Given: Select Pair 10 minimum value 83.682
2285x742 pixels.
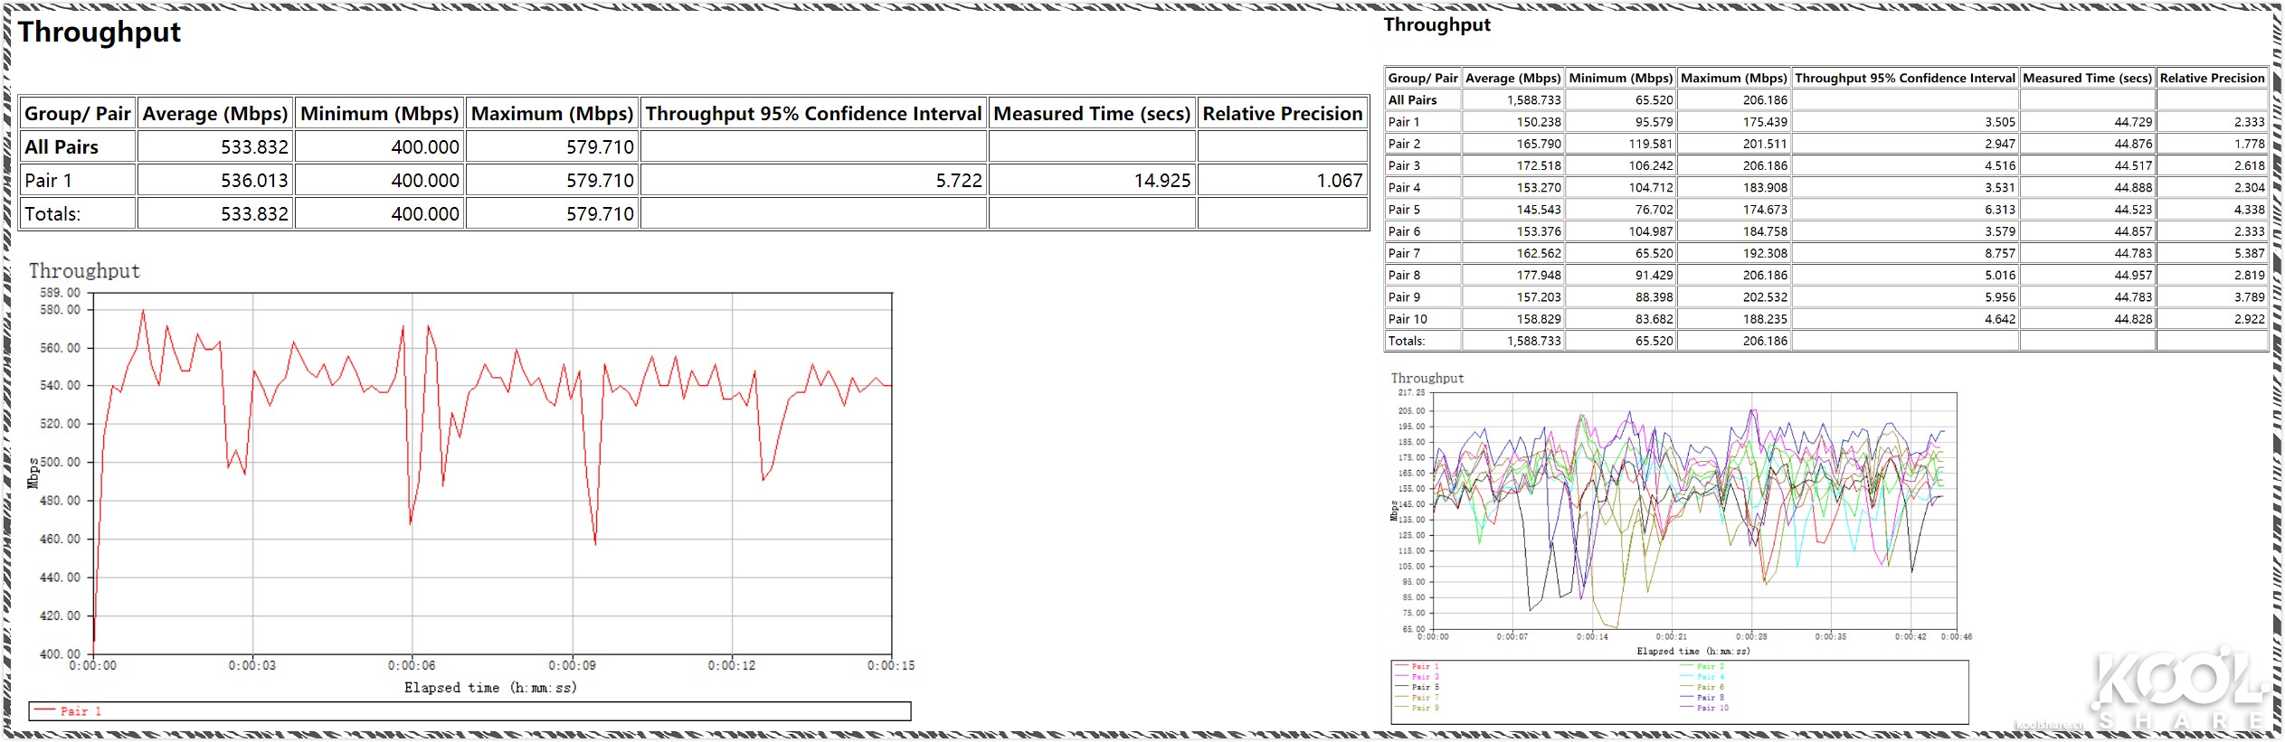Looking at the screenshot, I should (x=1654, y=319).
